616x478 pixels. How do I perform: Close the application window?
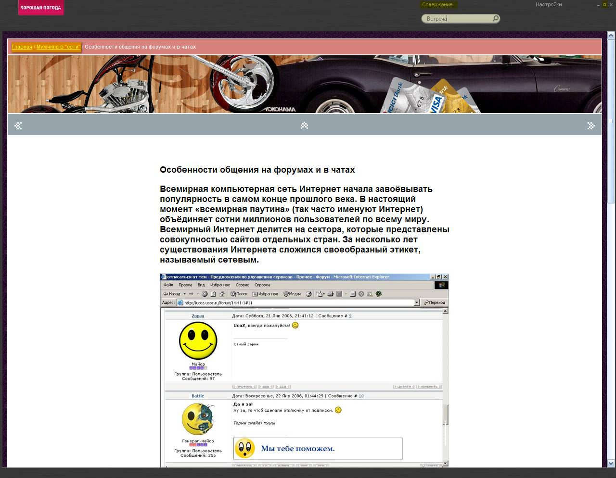point(611,4)
